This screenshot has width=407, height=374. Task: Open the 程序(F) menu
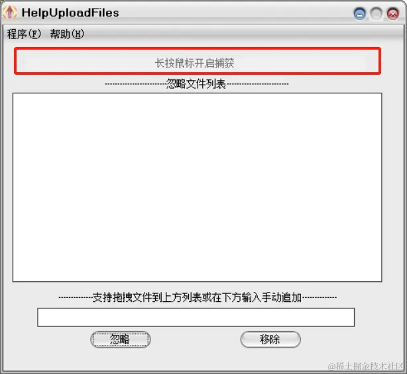click(24, 34)
